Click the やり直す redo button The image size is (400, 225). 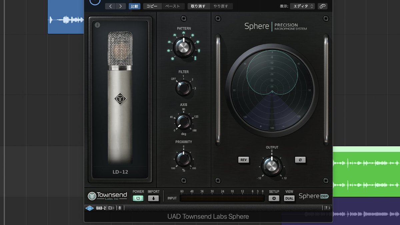coord(221,6)
